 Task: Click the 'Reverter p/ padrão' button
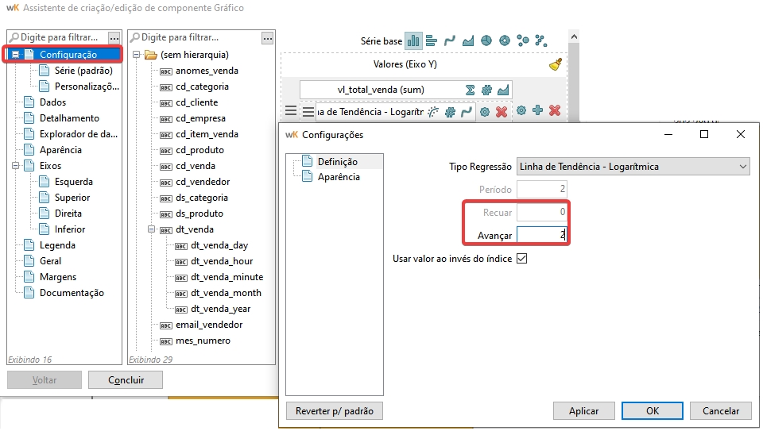[334, 411]
